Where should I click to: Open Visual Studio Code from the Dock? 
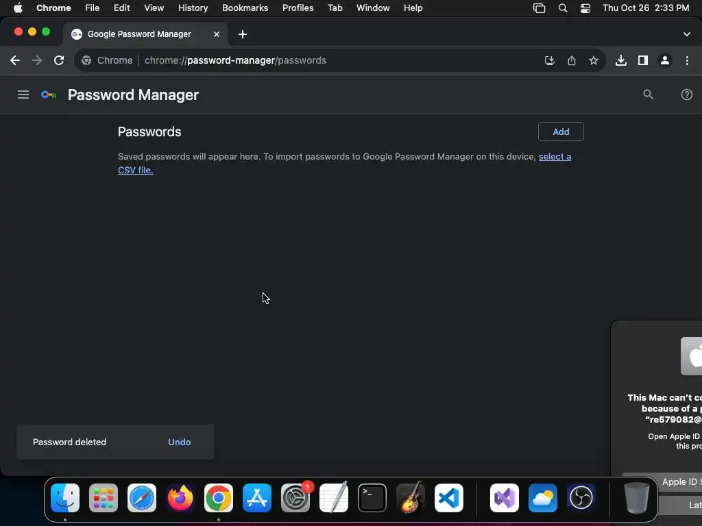coord(448,497)
